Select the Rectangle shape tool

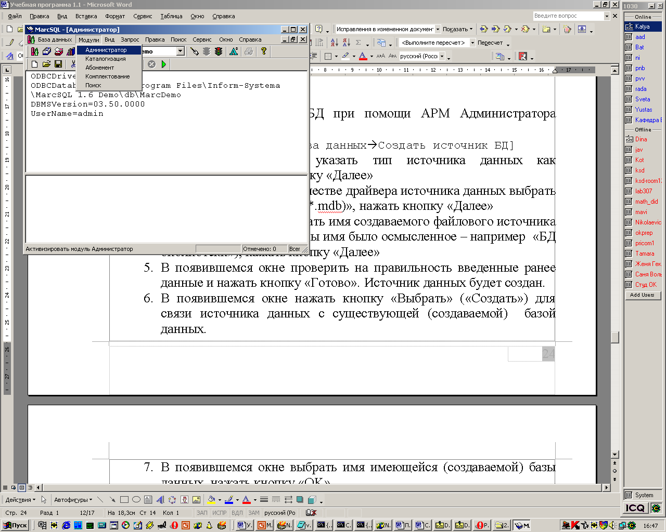(124, 500)
